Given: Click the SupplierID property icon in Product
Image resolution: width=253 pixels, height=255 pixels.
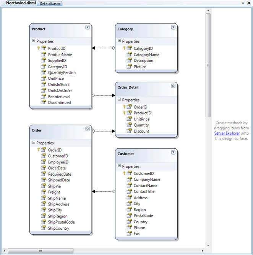Looking at the screenshot, I should [x=44, y=60].
